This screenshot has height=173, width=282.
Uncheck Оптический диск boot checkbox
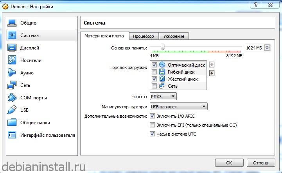pyautogui.click(x=154, y=65)
